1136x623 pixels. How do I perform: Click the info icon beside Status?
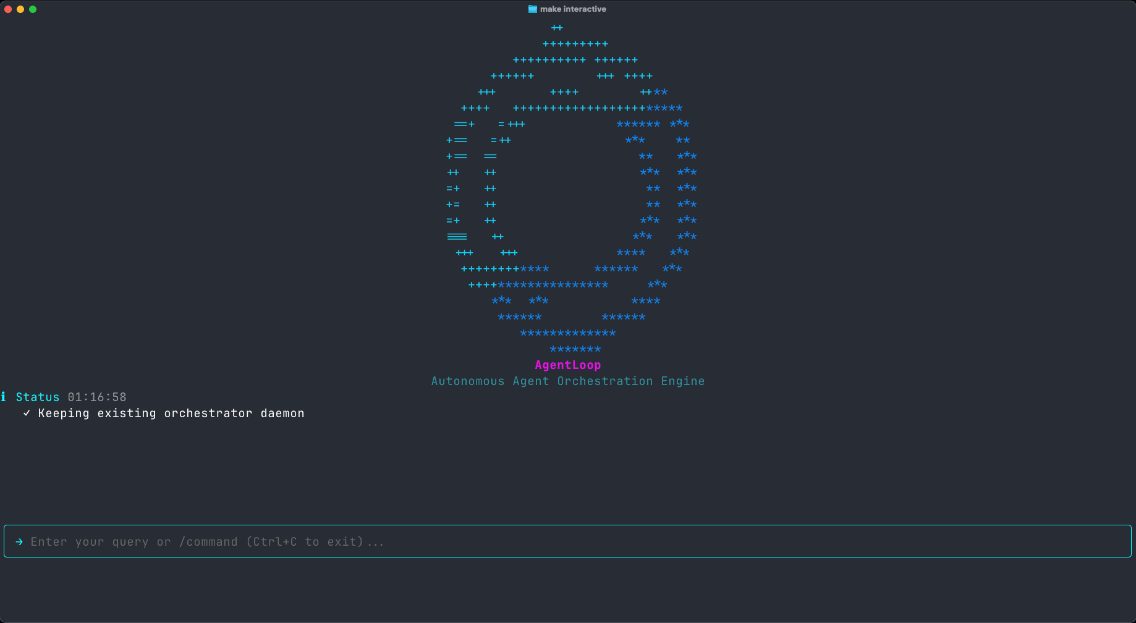pyautogui.click(x=5, y=396)
